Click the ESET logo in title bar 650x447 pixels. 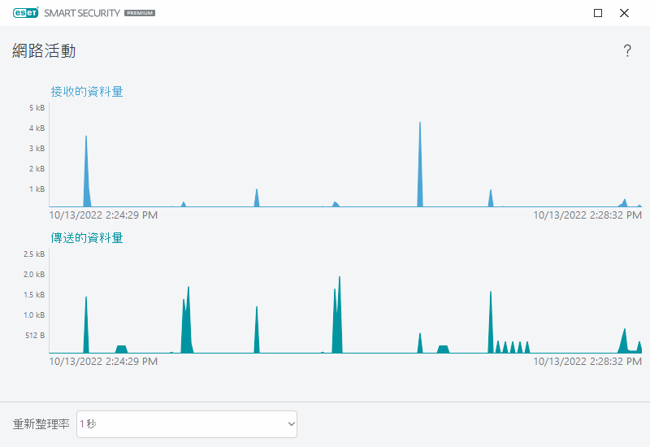26,12
